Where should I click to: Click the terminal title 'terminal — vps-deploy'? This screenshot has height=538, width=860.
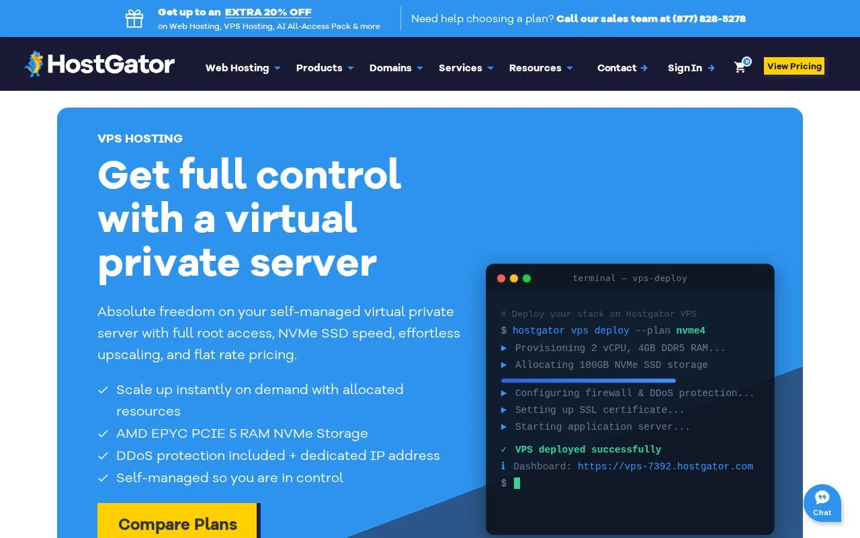coord(630,278)
